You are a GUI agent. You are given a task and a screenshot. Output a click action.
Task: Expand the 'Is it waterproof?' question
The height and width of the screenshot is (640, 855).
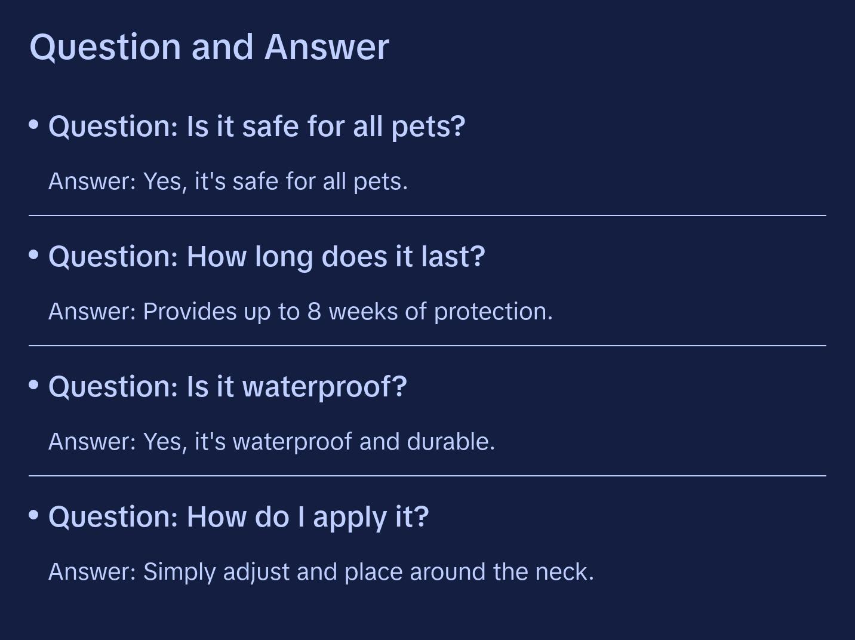(x=227, y=386)
